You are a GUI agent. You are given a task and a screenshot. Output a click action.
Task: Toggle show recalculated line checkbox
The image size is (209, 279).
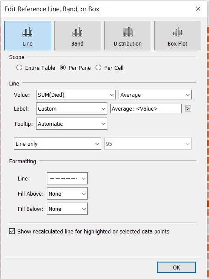pyautogui.click(x=12, y=231)
